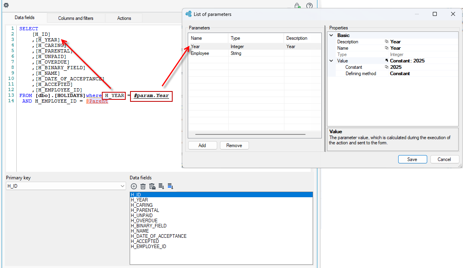Collapse the Basic properties group
Screen dimensions: 465x268
332,35
